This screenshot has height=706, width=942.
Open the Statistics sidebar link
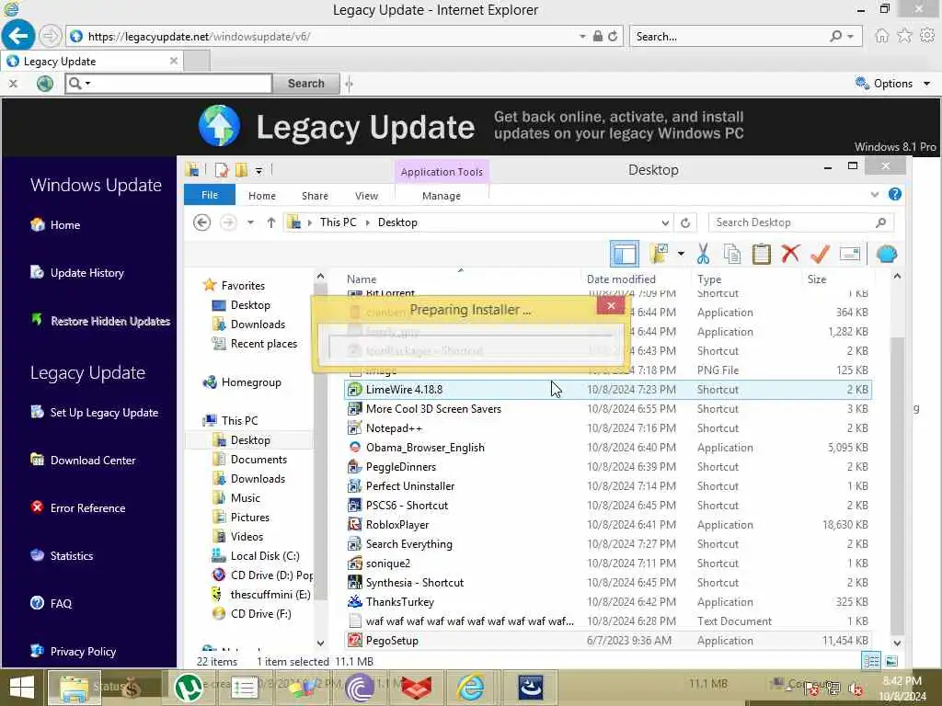point(72,556)
